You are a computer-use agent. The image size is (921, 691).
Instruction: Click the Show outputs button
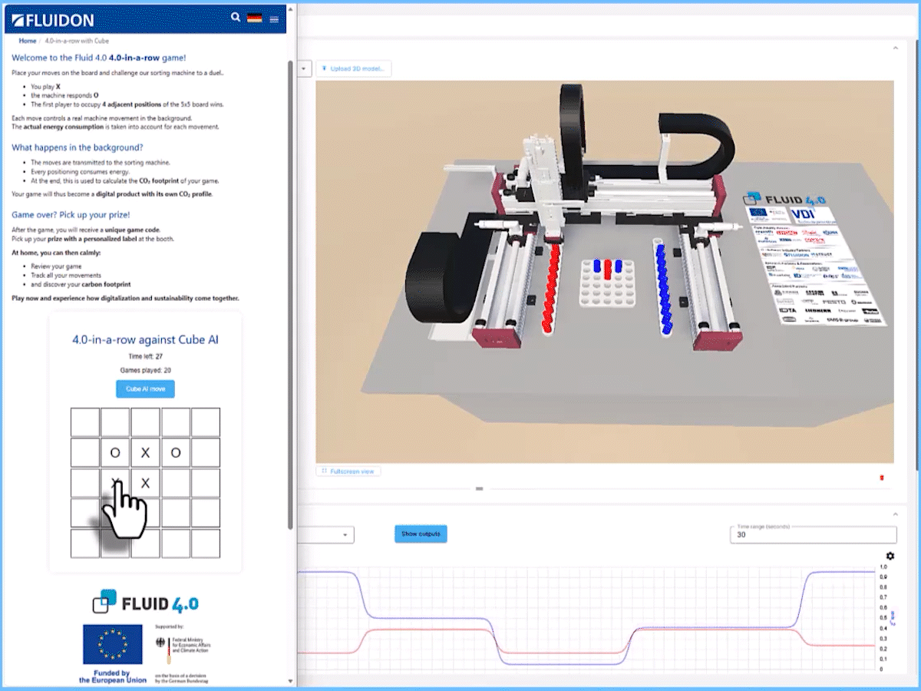(421, 534)
